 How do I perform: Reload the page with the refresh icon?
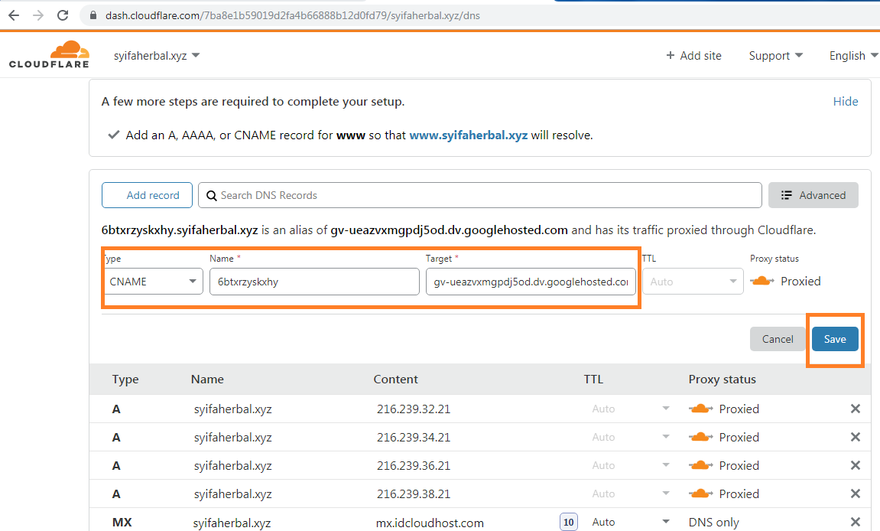tap(63, 15)
